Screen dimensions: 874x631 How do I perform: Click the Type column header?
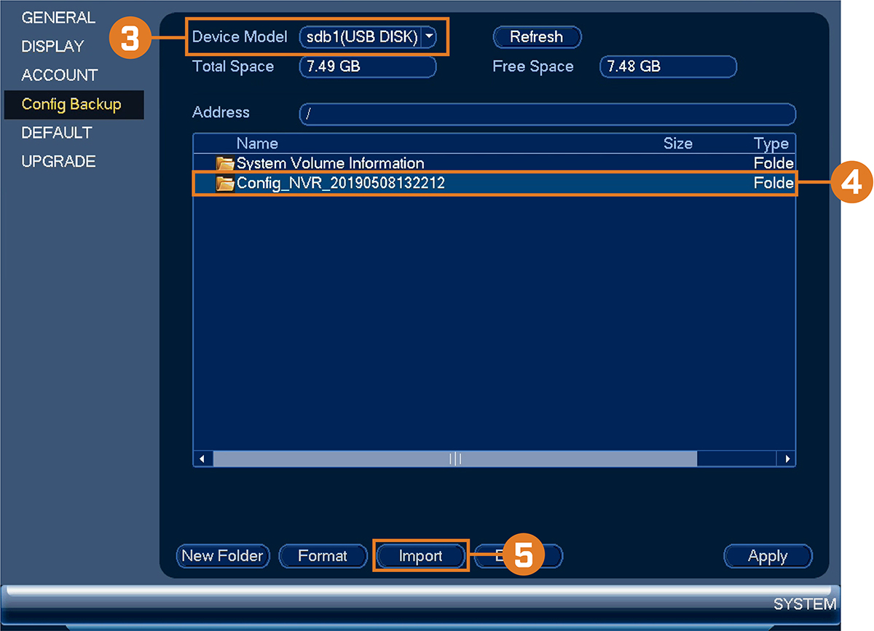click(x=771, y=144)
